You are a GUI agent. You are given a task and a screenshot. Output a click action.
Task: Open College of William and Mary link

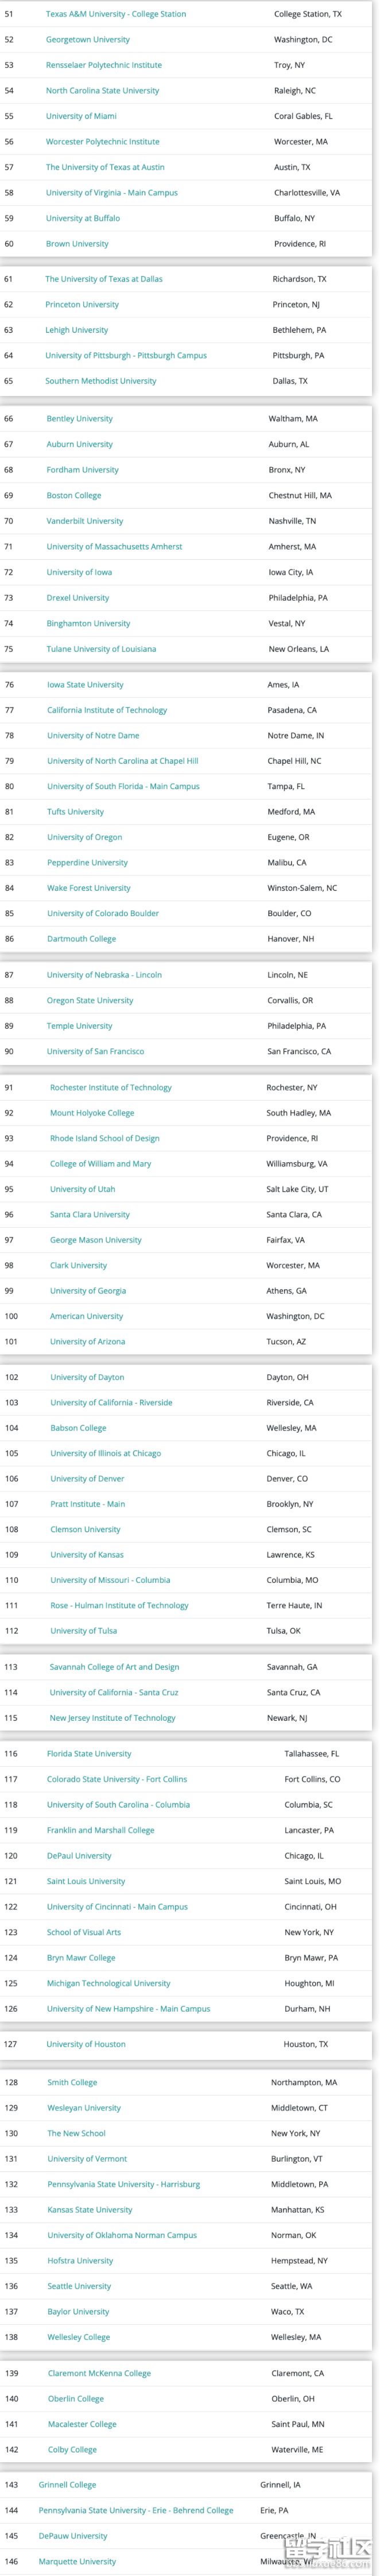tap(101, 1164)
